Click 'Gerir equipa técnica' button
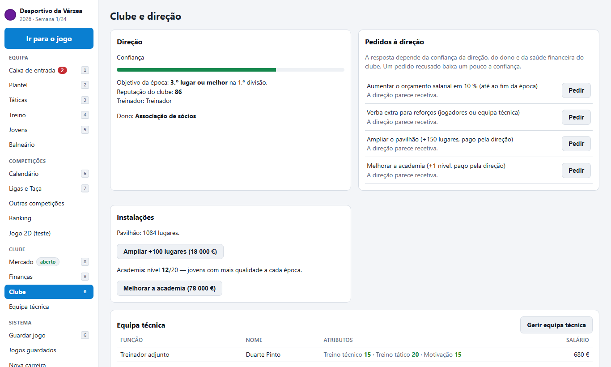Screen dimensions: 611x367 tap(556, 325)
